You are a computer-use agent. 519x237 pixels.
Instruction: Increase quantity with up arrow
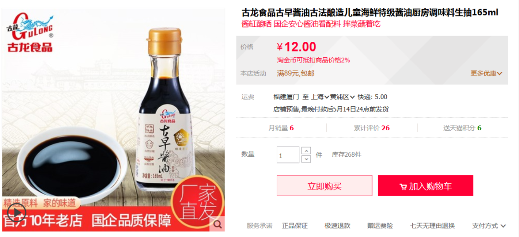click(307, 151)
